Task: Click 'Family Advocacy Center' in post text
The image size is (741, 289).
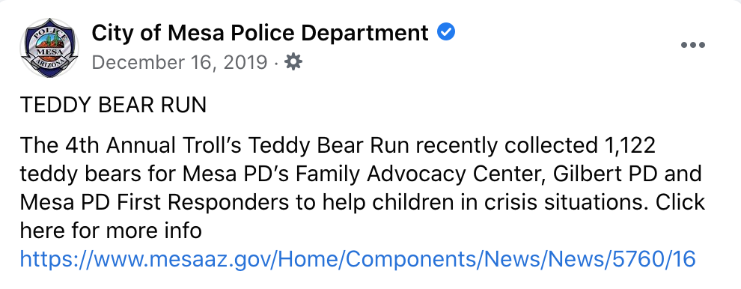Action: [x=420, y=175]
